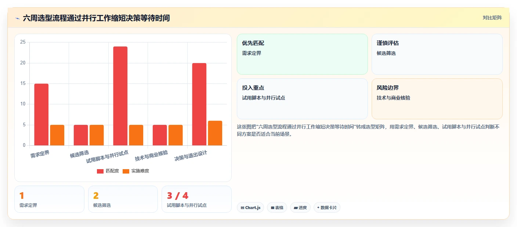
Task: Toggle the 实施难度 legend entry
Action: [x=135, y=171]
